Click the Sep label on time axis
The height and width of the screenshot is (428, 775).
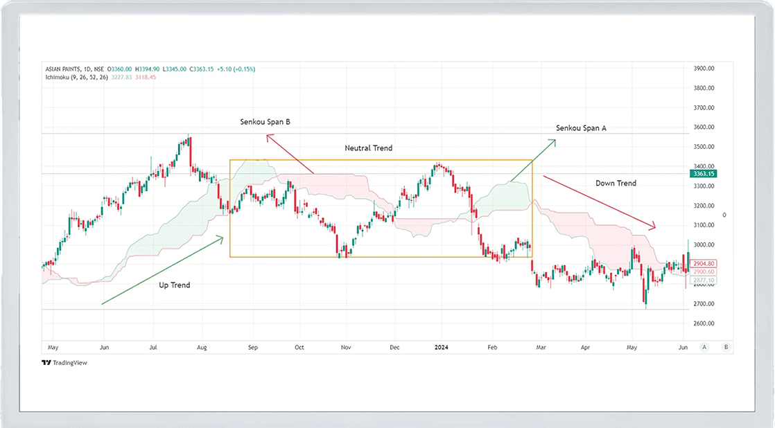click(252, 347)
